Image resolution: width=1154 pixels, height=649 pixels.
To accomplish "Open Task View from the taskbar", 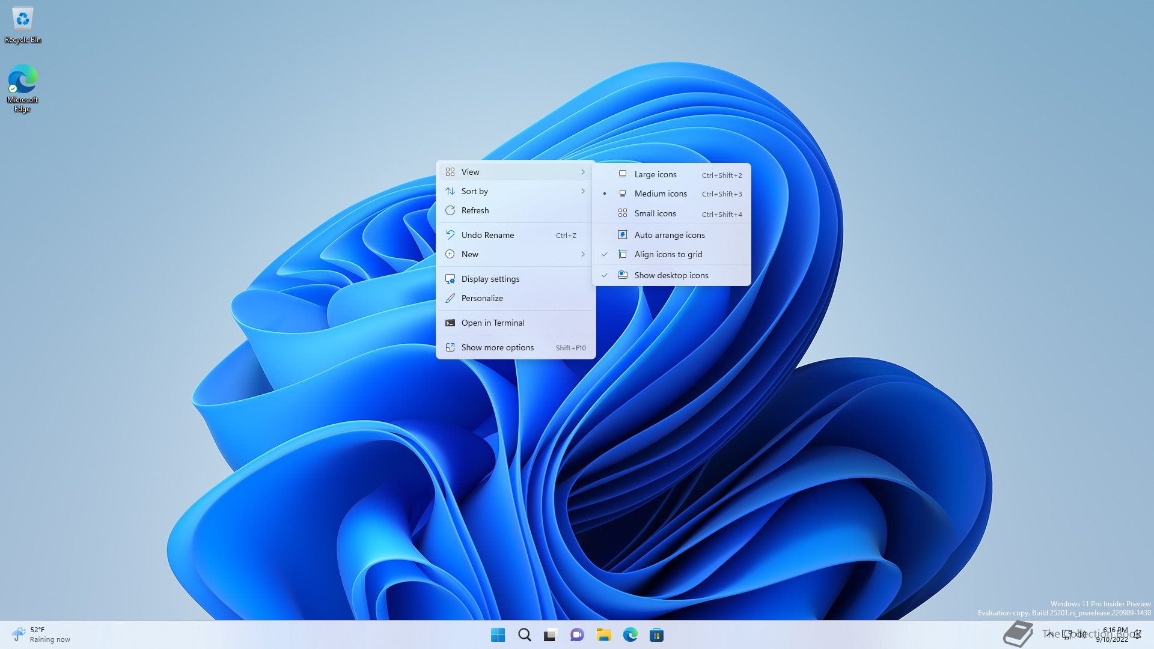I will coord(551,635).
